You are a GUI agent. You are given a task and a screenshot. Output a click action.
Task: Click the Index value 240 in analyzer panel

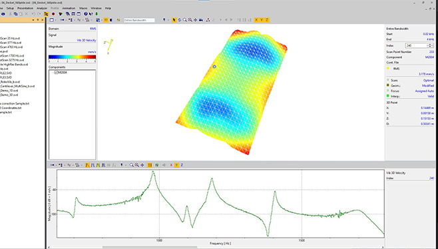[431, 178]
